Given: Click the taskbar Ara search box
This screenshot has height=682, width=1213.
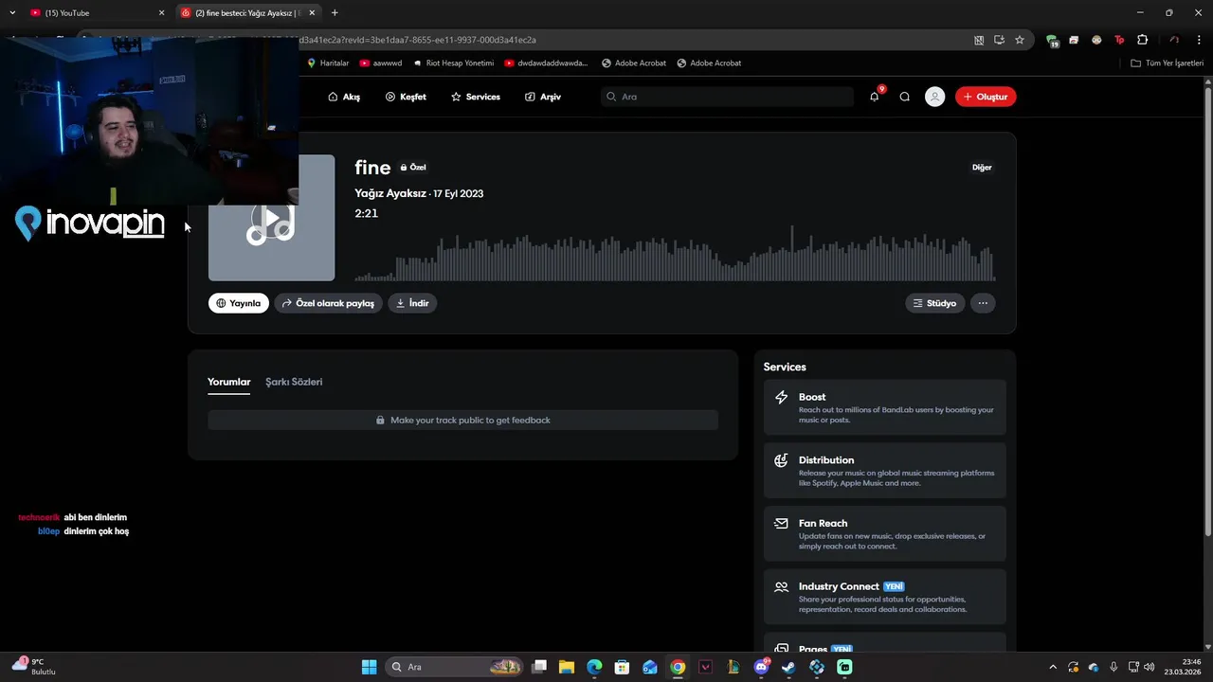Looking at the screenshot, I should 456,667.
